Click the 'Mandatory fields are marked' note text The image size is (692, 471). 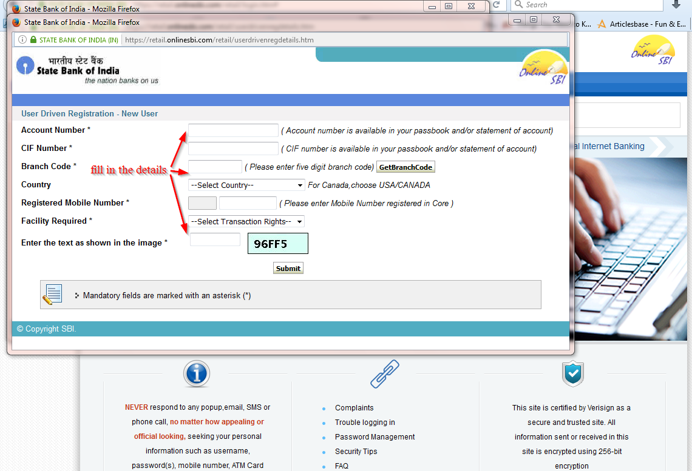[x=167, y=296]
